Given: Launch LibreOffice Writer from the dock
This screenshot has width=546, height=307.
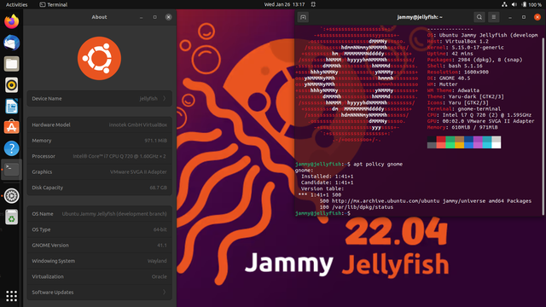Looking at the screenshot, I should pos(11,106).
